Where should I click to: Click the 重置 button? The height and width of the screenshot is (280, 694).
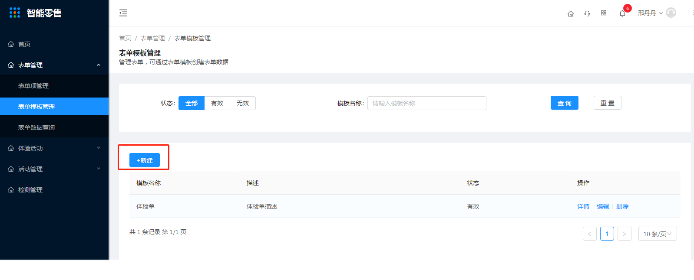pos(608,103)
